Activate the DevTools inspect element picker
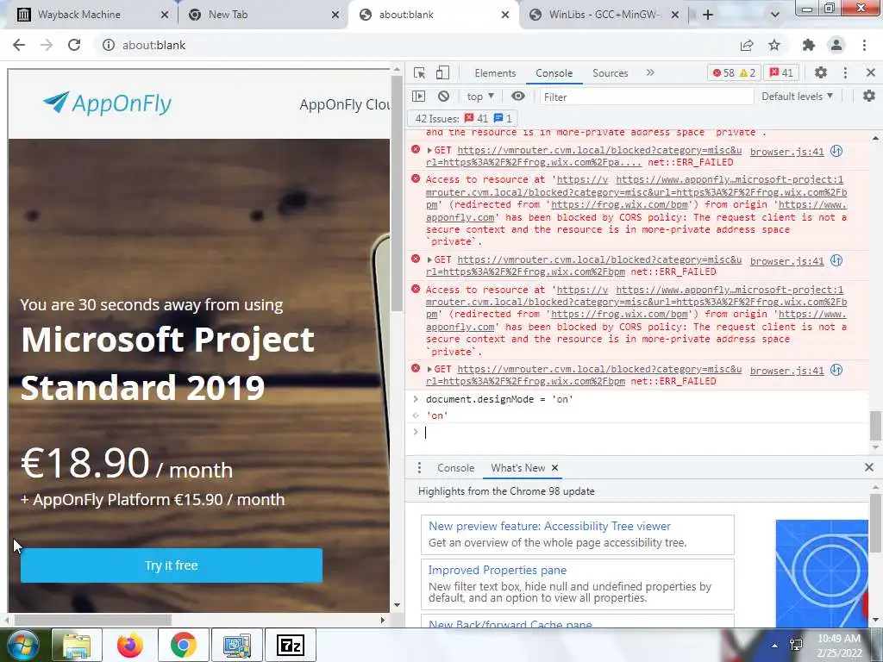Viewport: 883px width, 662px height. [419, 72]
